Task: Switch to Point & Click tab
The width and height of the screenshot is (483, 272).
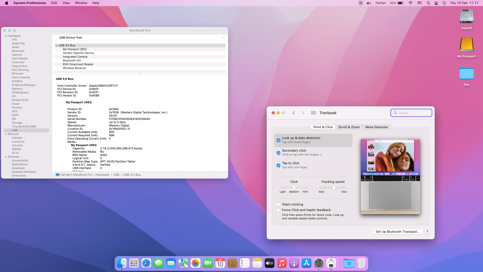Action: [x=323, y=127]
